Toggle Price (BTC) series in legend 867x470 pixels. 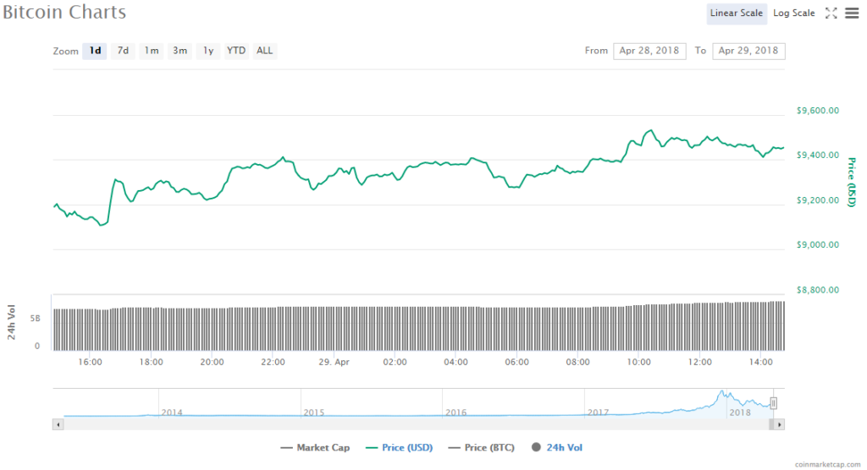tap(482, 447)
